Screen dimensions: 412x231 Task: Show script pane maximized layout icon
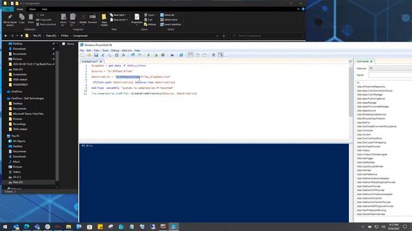point(205,55)
